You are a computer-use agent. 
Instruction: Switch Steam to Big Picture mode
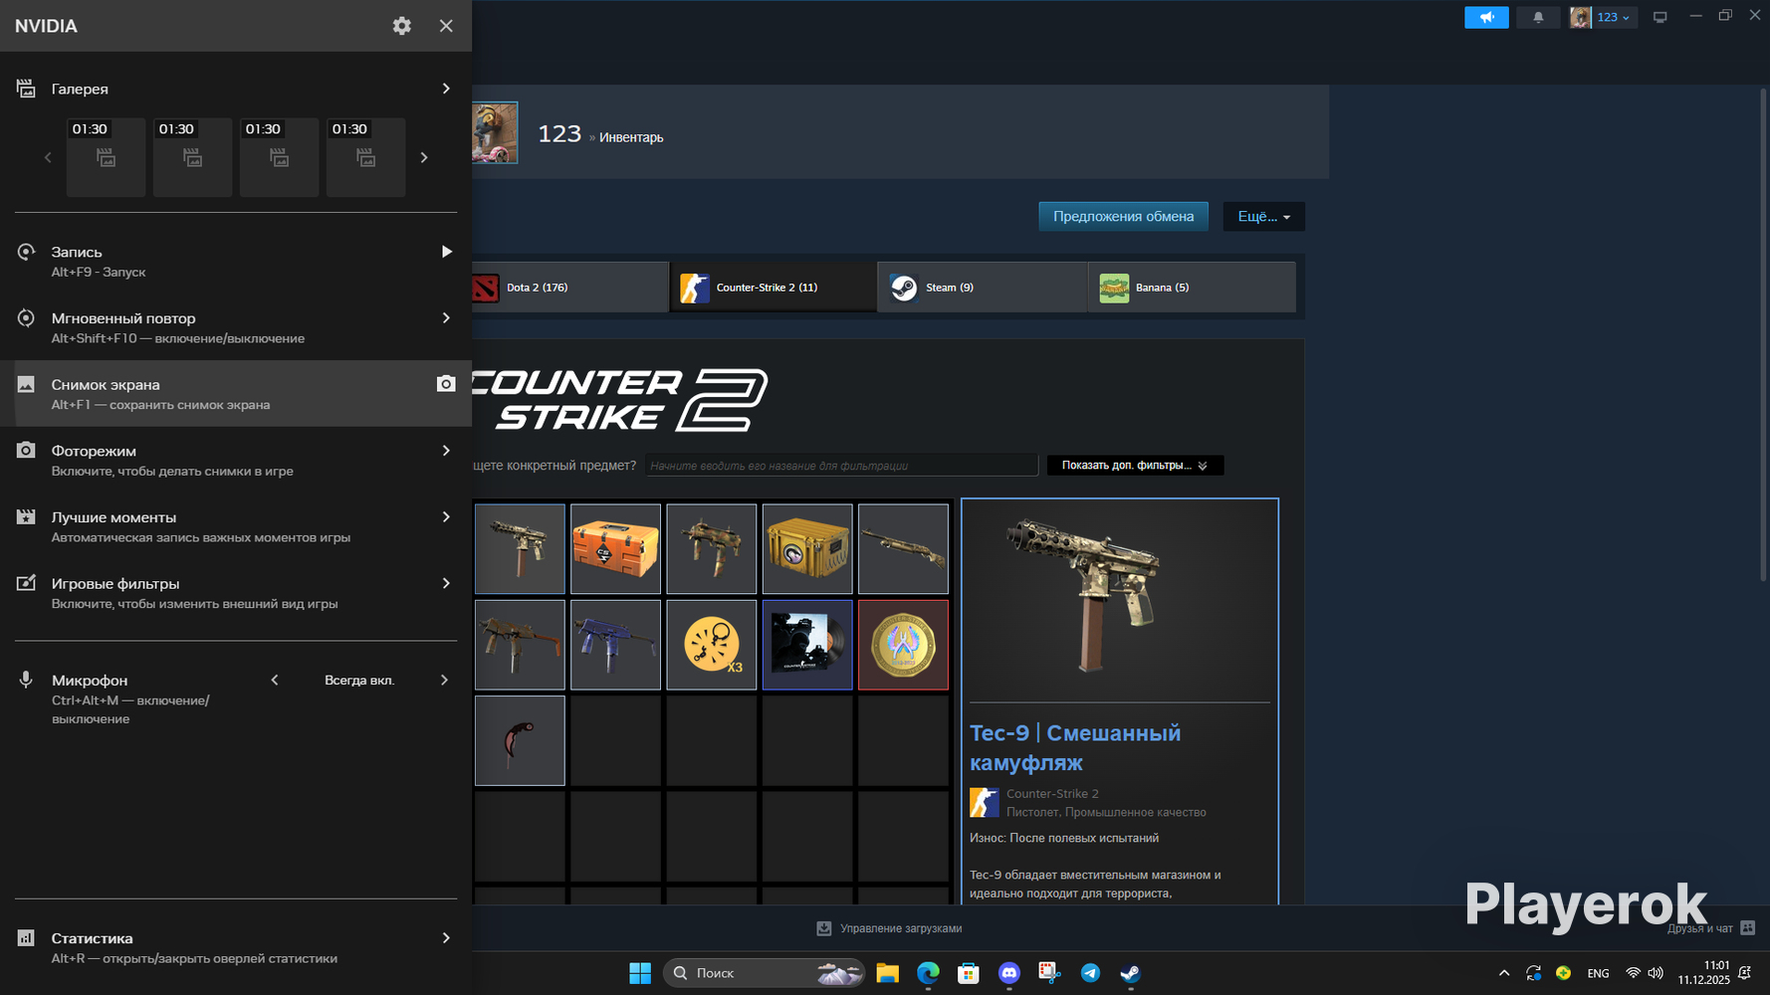1659,17
